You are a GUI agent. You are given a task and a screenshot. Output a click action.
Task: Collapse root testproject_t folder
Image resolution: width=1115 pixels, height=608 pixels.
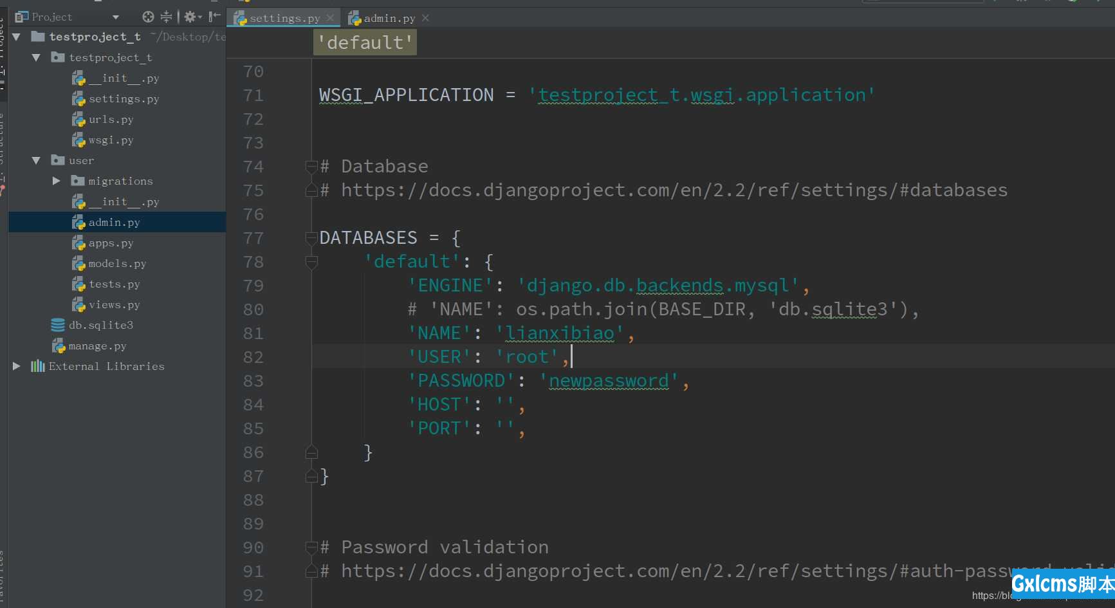point(17,37)
